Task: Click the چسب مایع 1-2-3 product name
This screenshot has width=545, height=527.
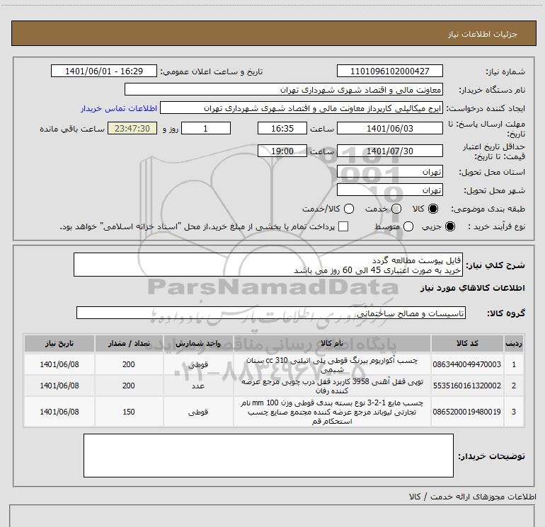Action: click(x=332, y=412)
